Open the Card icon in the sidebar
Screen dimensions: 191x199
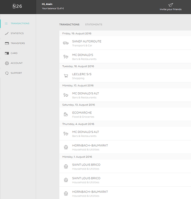[7, 53]
